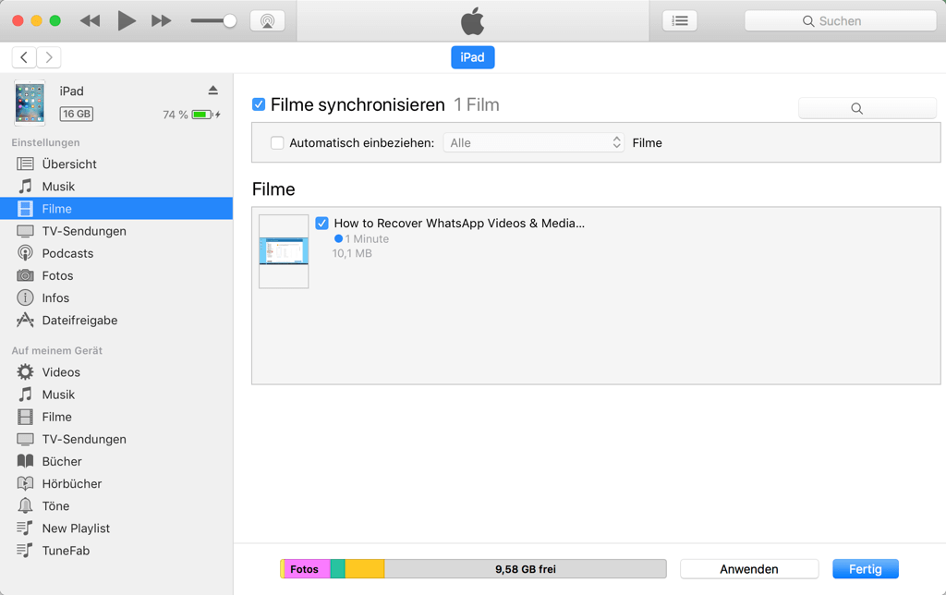Select Filme under Einstellungen

116,209
